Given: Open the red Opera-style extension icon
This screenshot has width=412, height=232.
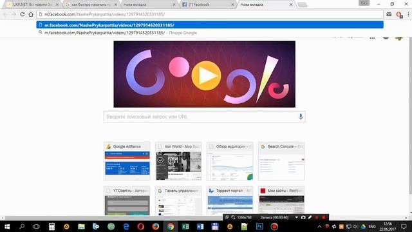Looking at the screenshot, I should pos(399,15).
